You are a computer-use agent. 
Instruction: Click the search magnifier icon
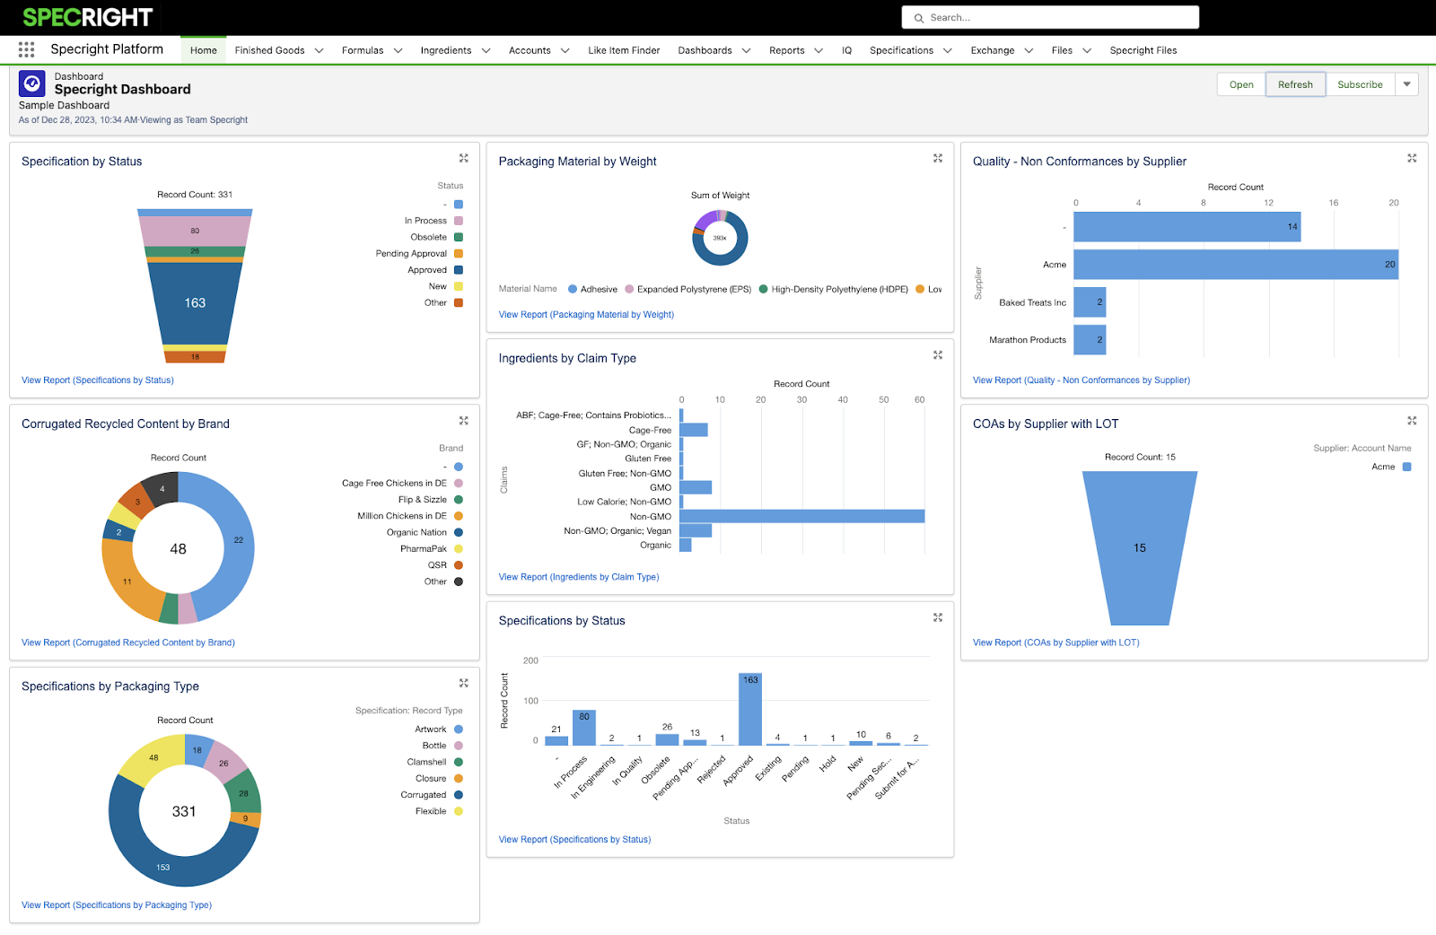[918, 18]
